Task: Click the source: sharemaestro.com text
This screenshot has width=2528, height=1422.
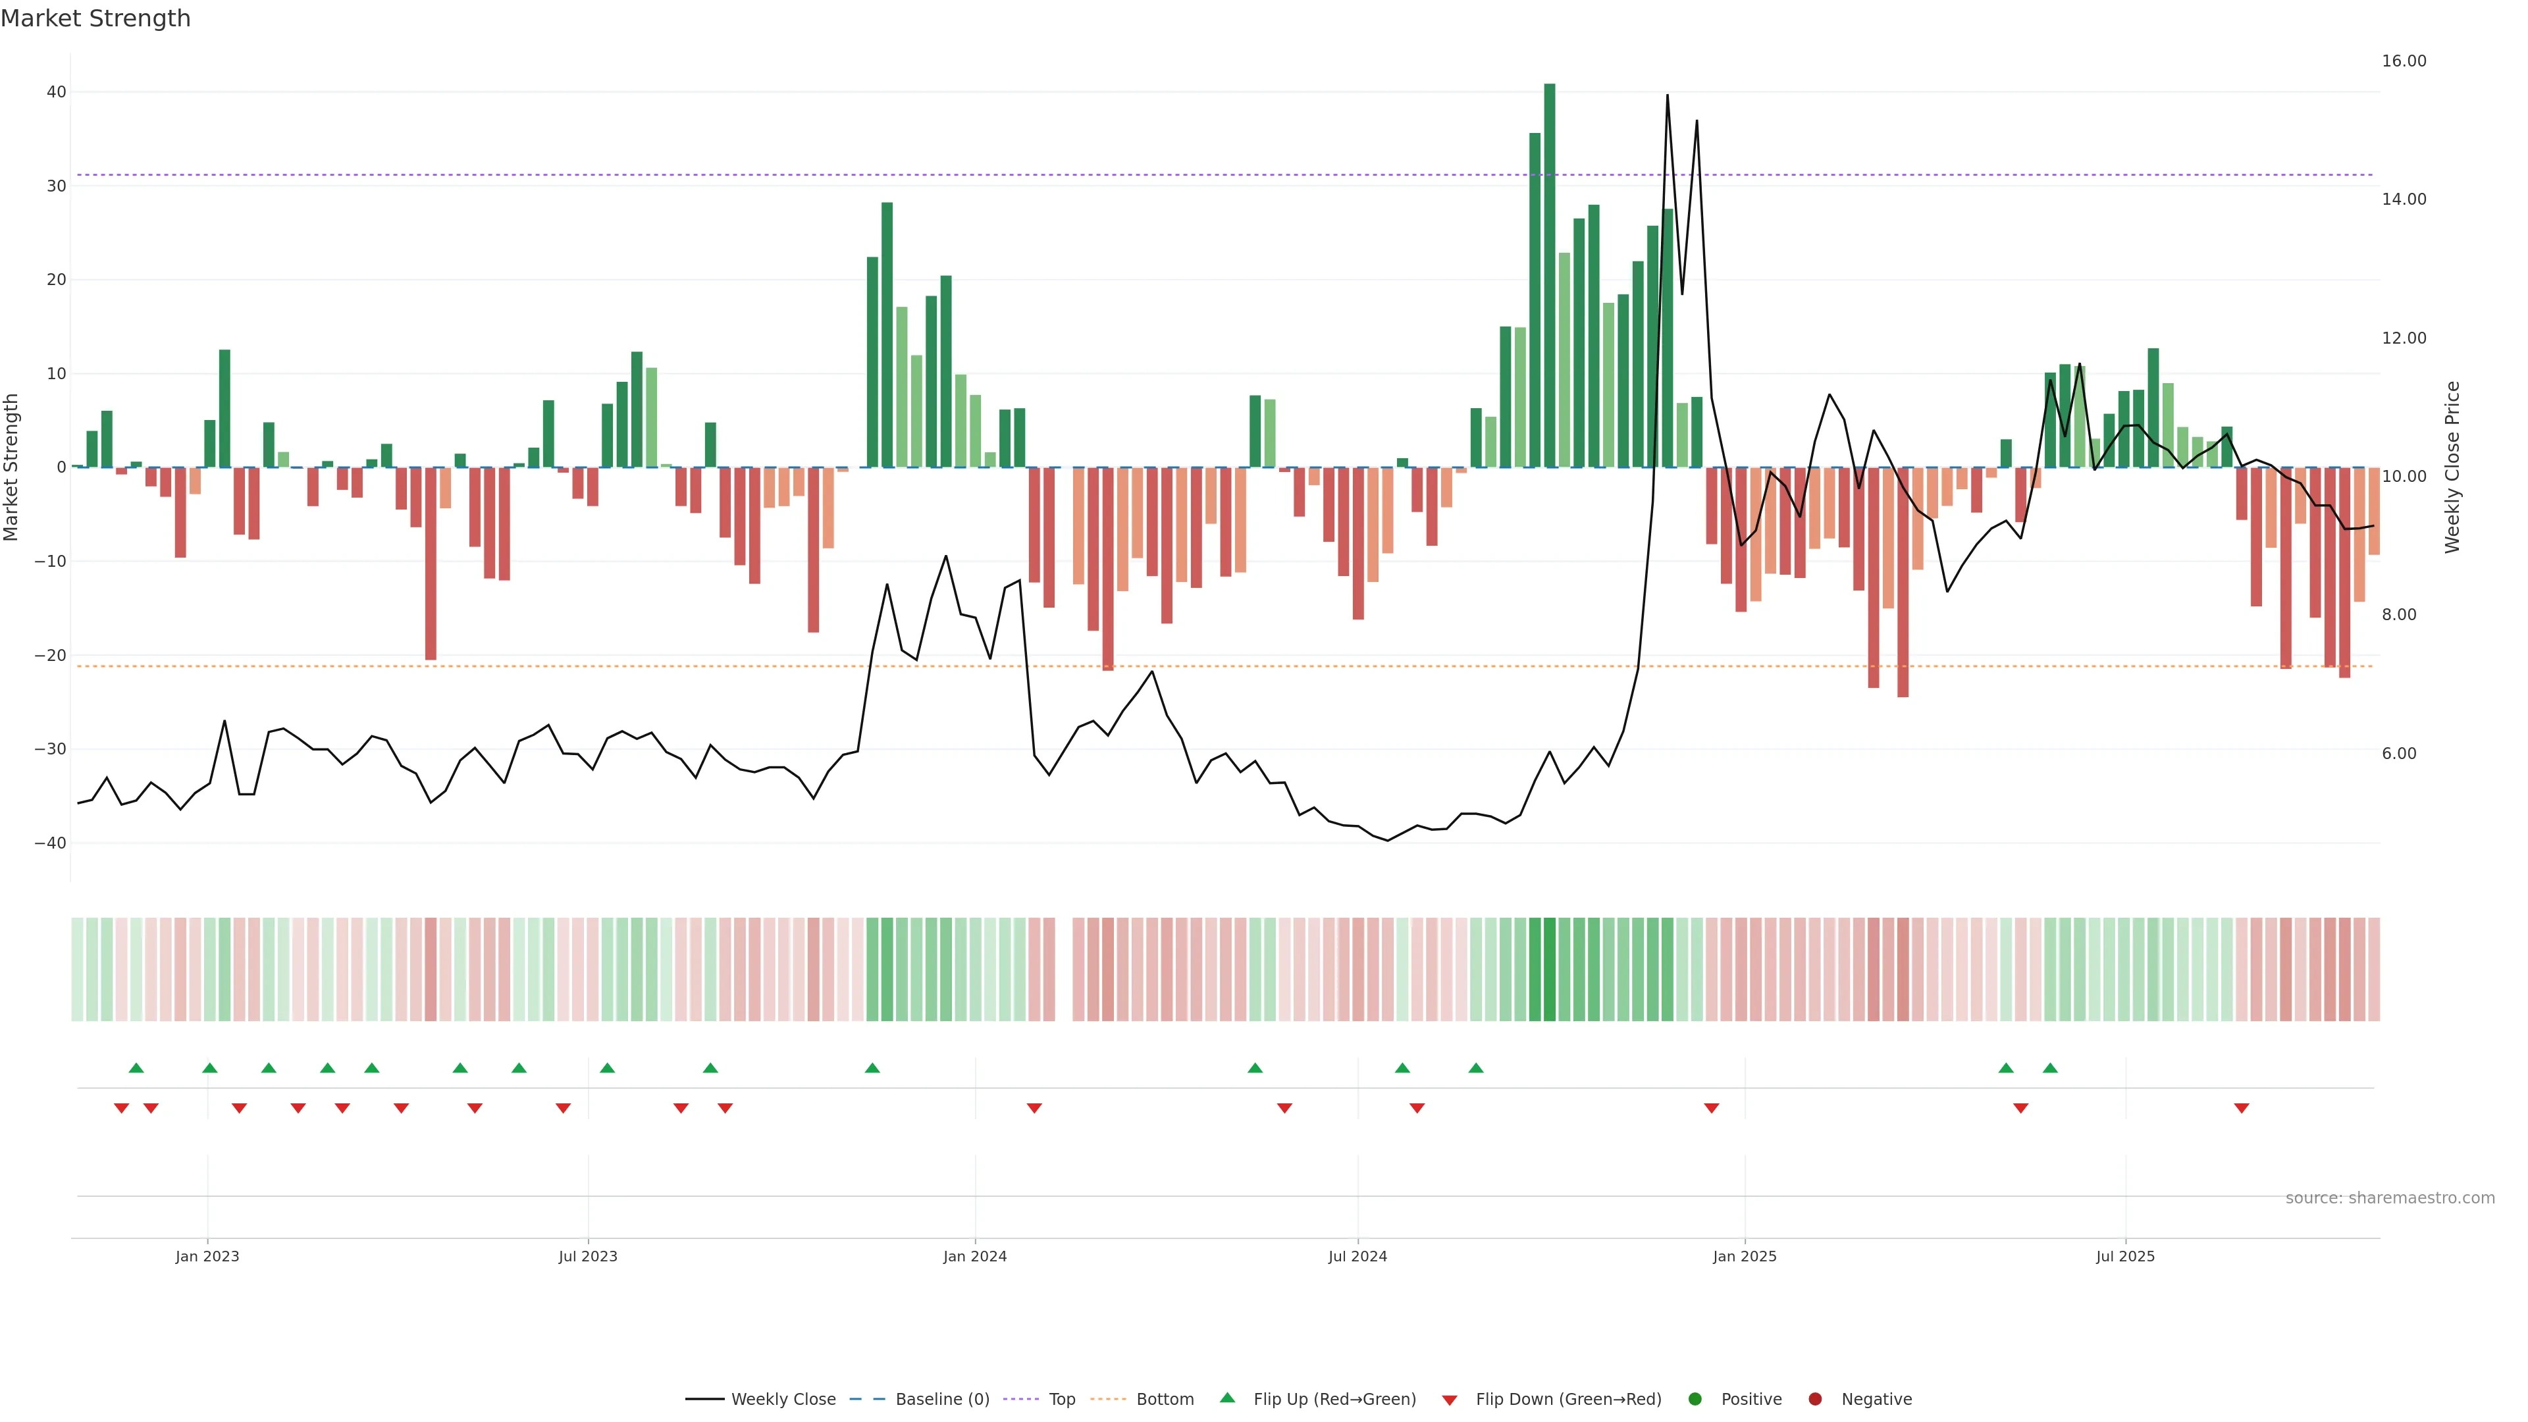Action: 2390,1198
